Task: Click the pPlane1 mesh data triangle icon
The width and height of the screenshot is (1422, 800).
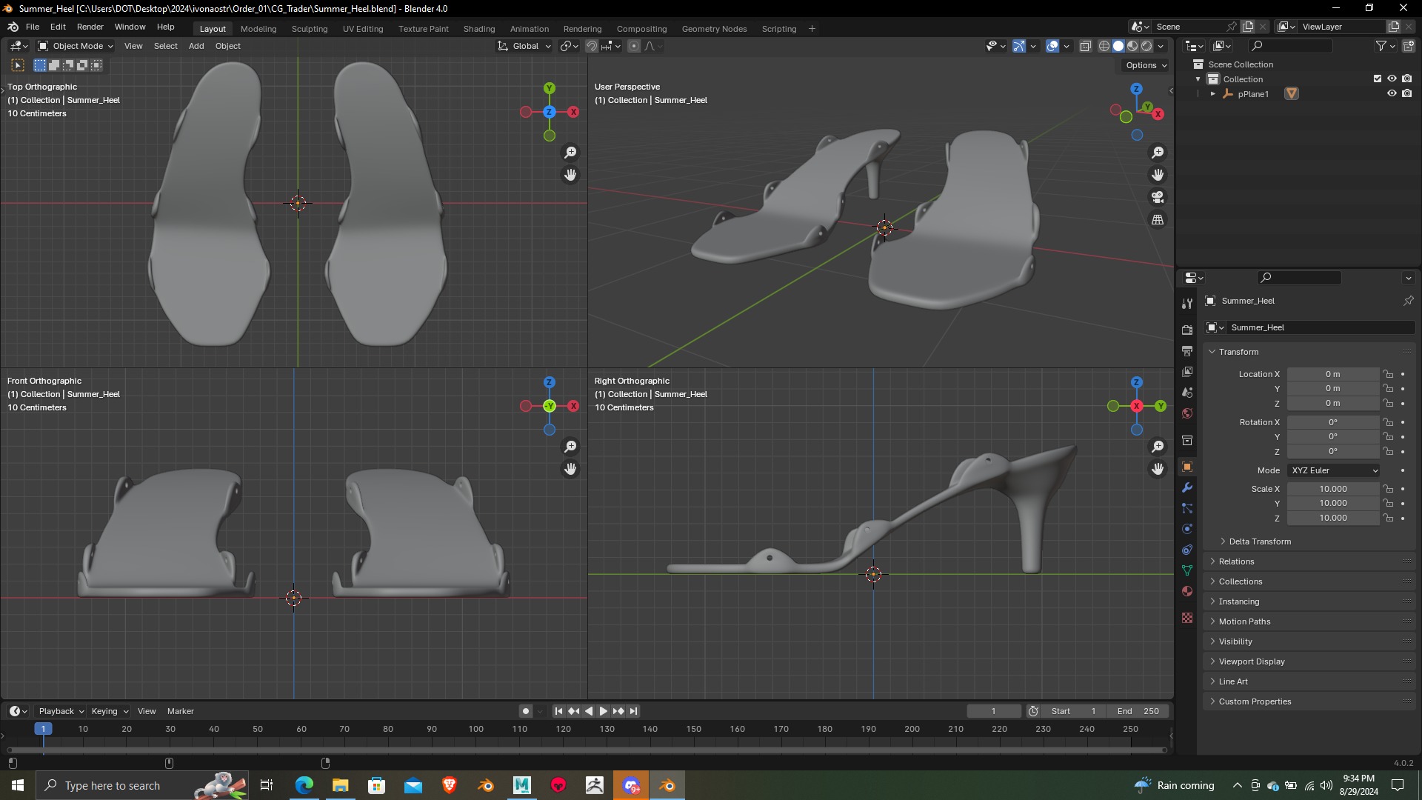Action: point(1292,94)
